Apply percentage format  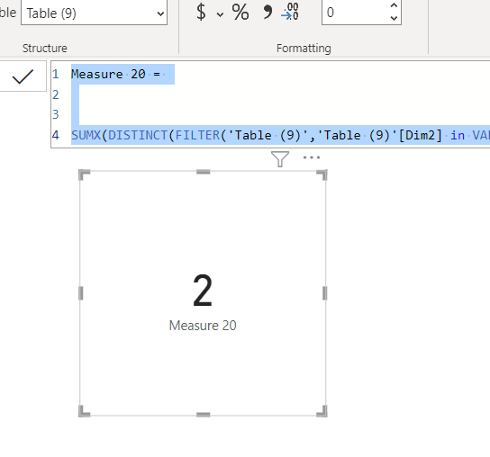click(x=240, y=13)
